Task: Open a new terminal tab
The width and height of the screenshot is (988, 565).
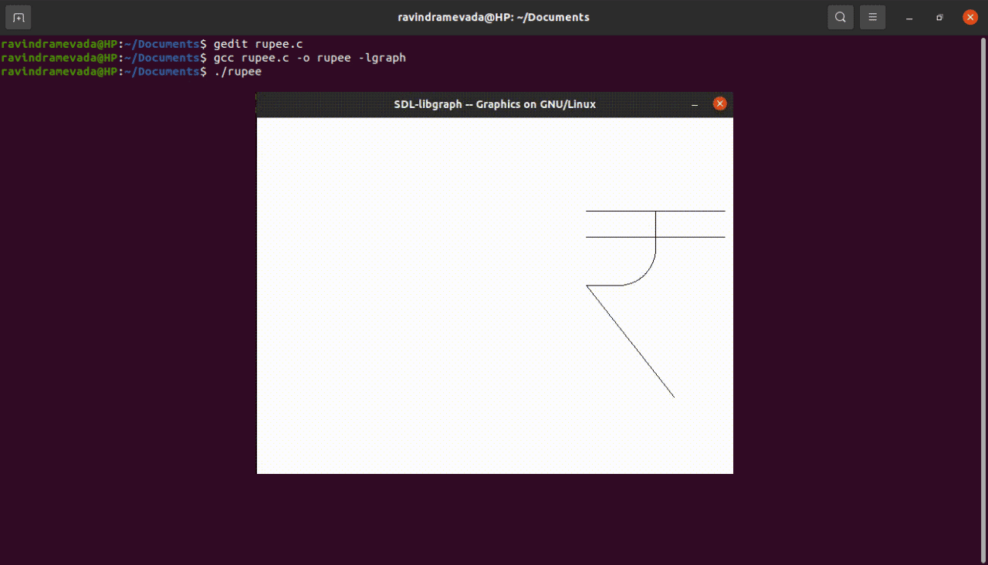Action: click(19, 17)
